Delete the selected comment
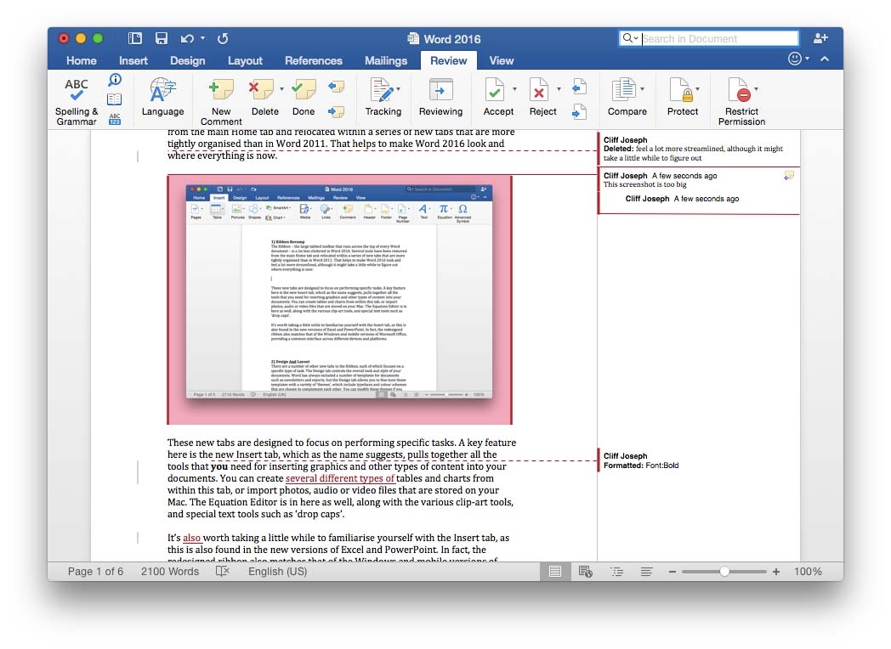891x649 pixels. 264,97
